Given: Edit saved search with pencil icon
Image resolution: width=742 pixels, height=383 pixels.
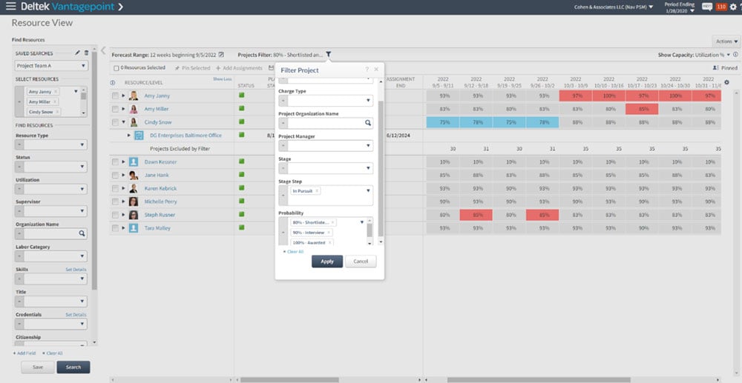Looking at the screenshot, I should tap(78, 53).
